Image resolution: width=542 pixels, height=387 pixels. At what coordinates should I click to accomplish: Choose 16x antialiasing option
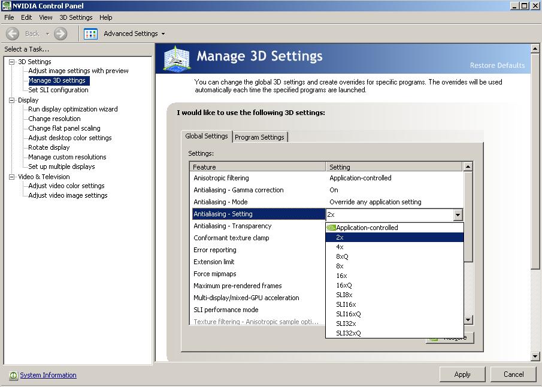[x=395, y=276]
